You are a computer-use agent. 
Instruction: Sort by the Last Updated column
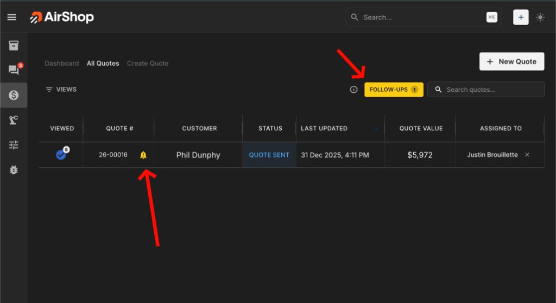click(x=324, y=129)
